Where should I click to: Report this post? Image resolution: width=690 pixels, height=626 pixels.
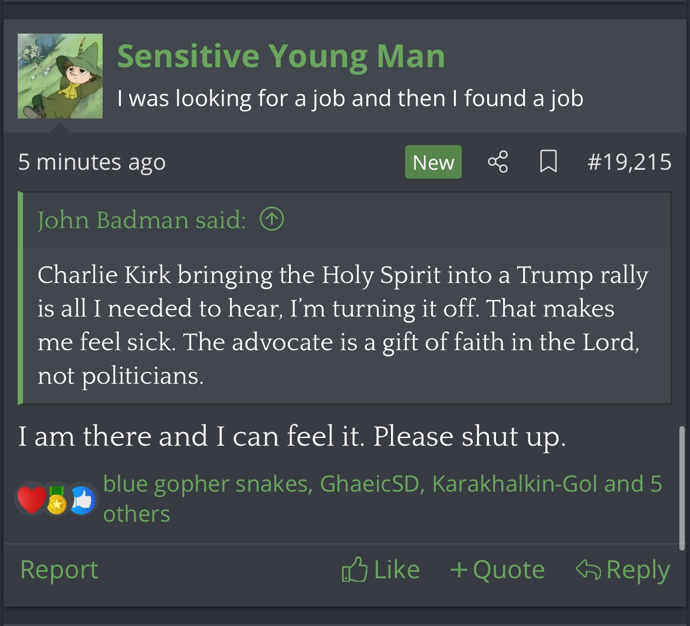click(59, 570)
